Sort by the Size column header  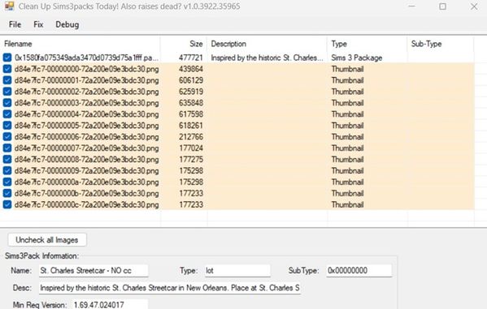pyautogui.click(x=184, y=44)
